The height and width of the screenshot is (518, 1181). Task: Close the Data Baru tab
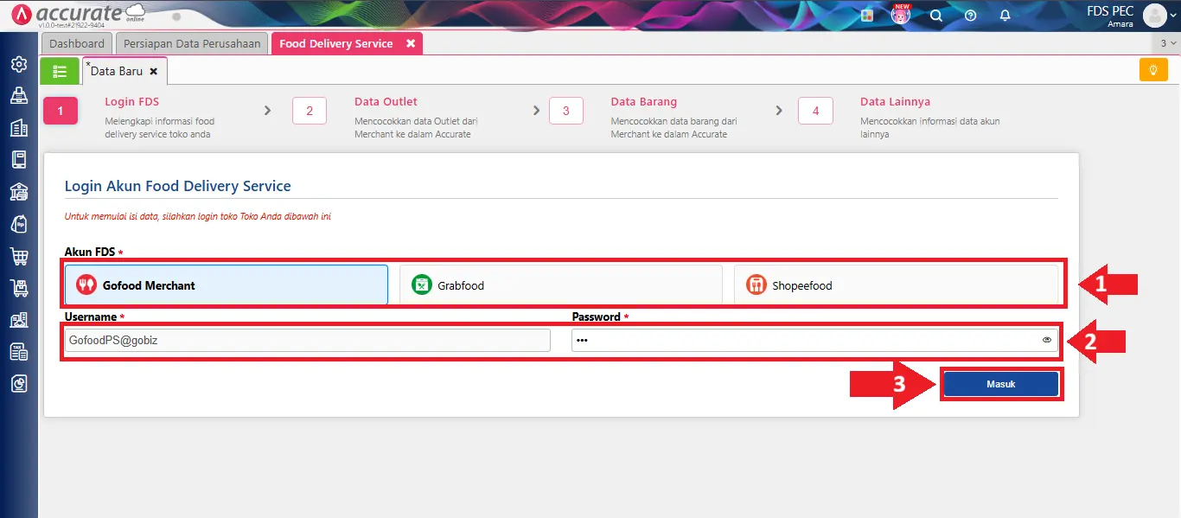point(154,71)
